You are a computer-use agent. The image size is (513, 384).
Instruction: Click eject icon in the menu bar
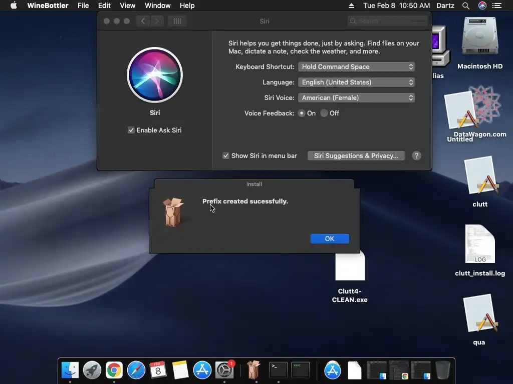(351, 5)
